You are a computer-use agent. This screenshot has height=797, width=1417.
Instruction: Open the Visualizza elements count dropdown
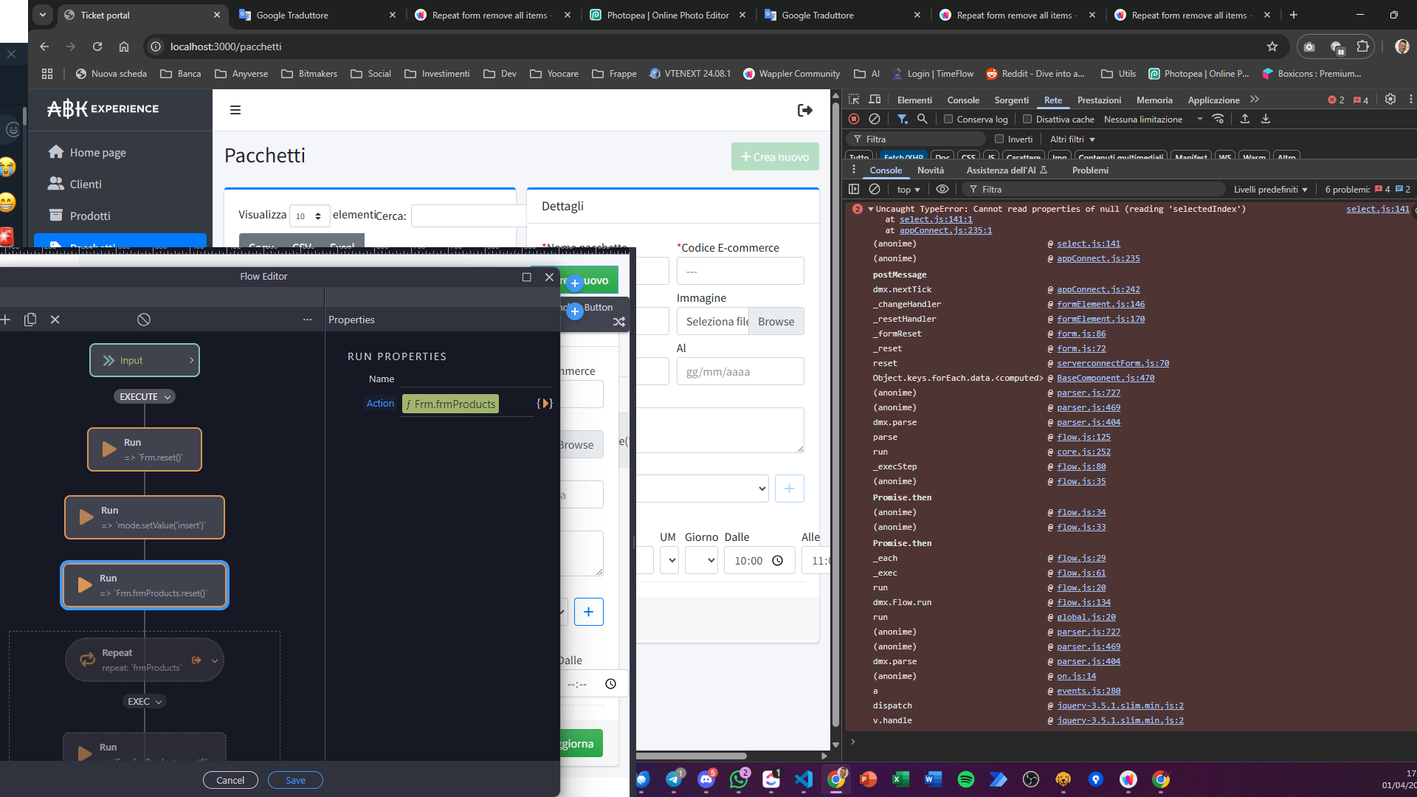click(309, 216)
